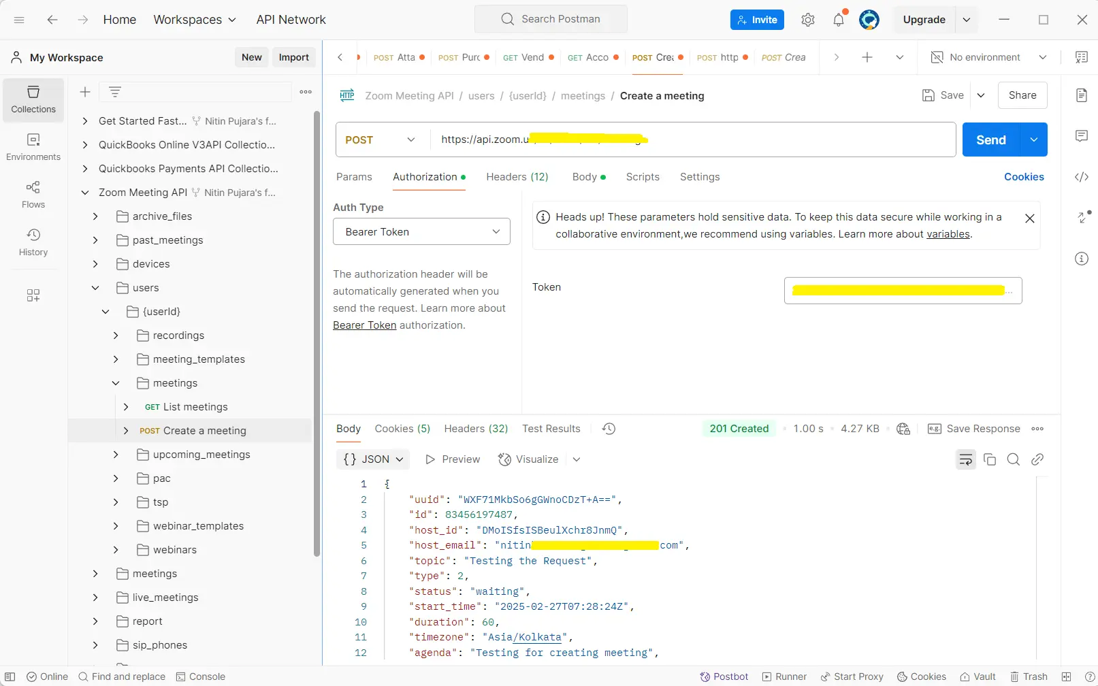Click the request URL field
The width and height of the screenshot is (1098, 686).
693,140
